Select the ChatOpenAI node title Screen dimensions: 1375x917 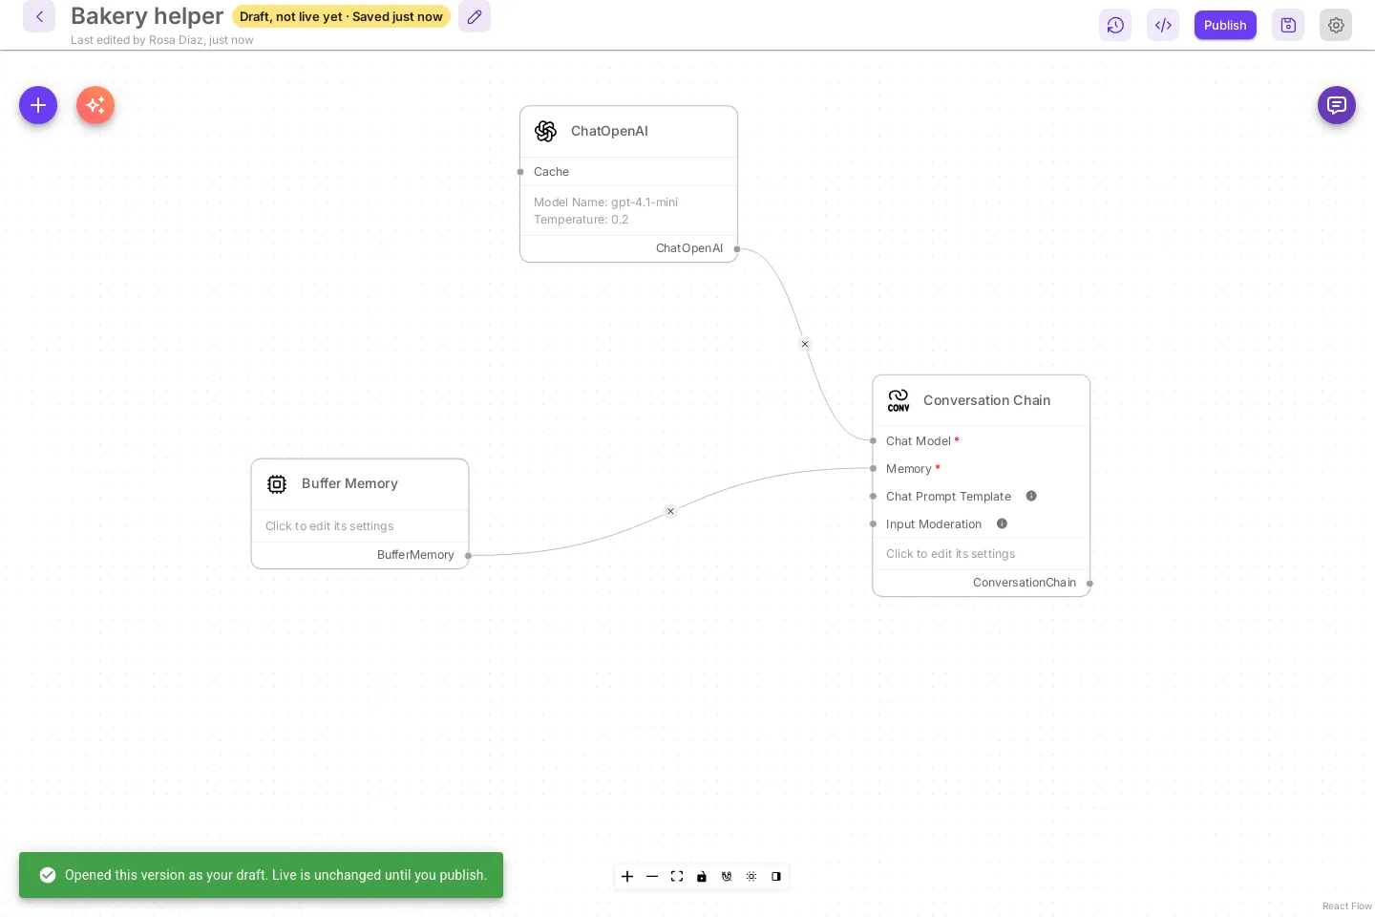[609, 131]
